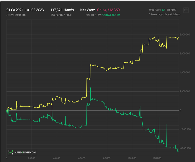Open the chart settings gear icon
This screenshot has width=195, height=162.
pos(186,10)
